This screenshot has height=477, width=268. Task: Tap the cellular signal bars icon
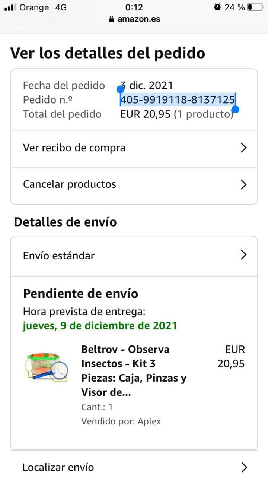tap(10, 7)
